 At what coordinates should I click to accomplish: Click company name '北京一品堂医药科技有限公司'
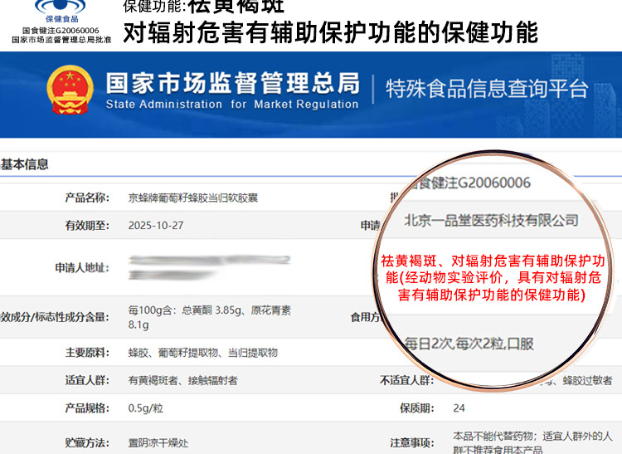pyautogui.click(x=492, y=220)
